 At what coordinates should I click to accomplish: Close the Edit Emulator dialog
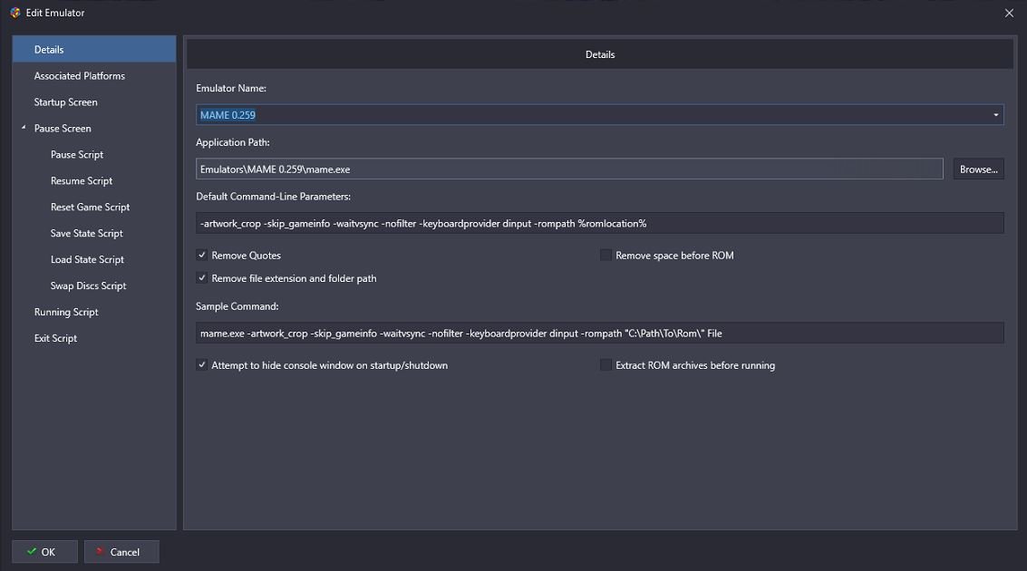click(1009, 13)
